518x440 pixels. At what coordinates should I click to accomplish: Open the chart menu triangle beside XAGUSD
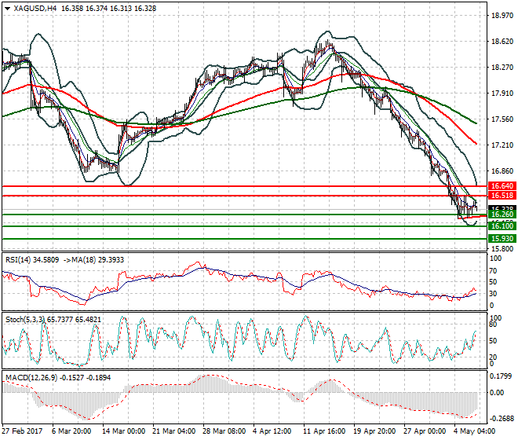coord(7,9)
